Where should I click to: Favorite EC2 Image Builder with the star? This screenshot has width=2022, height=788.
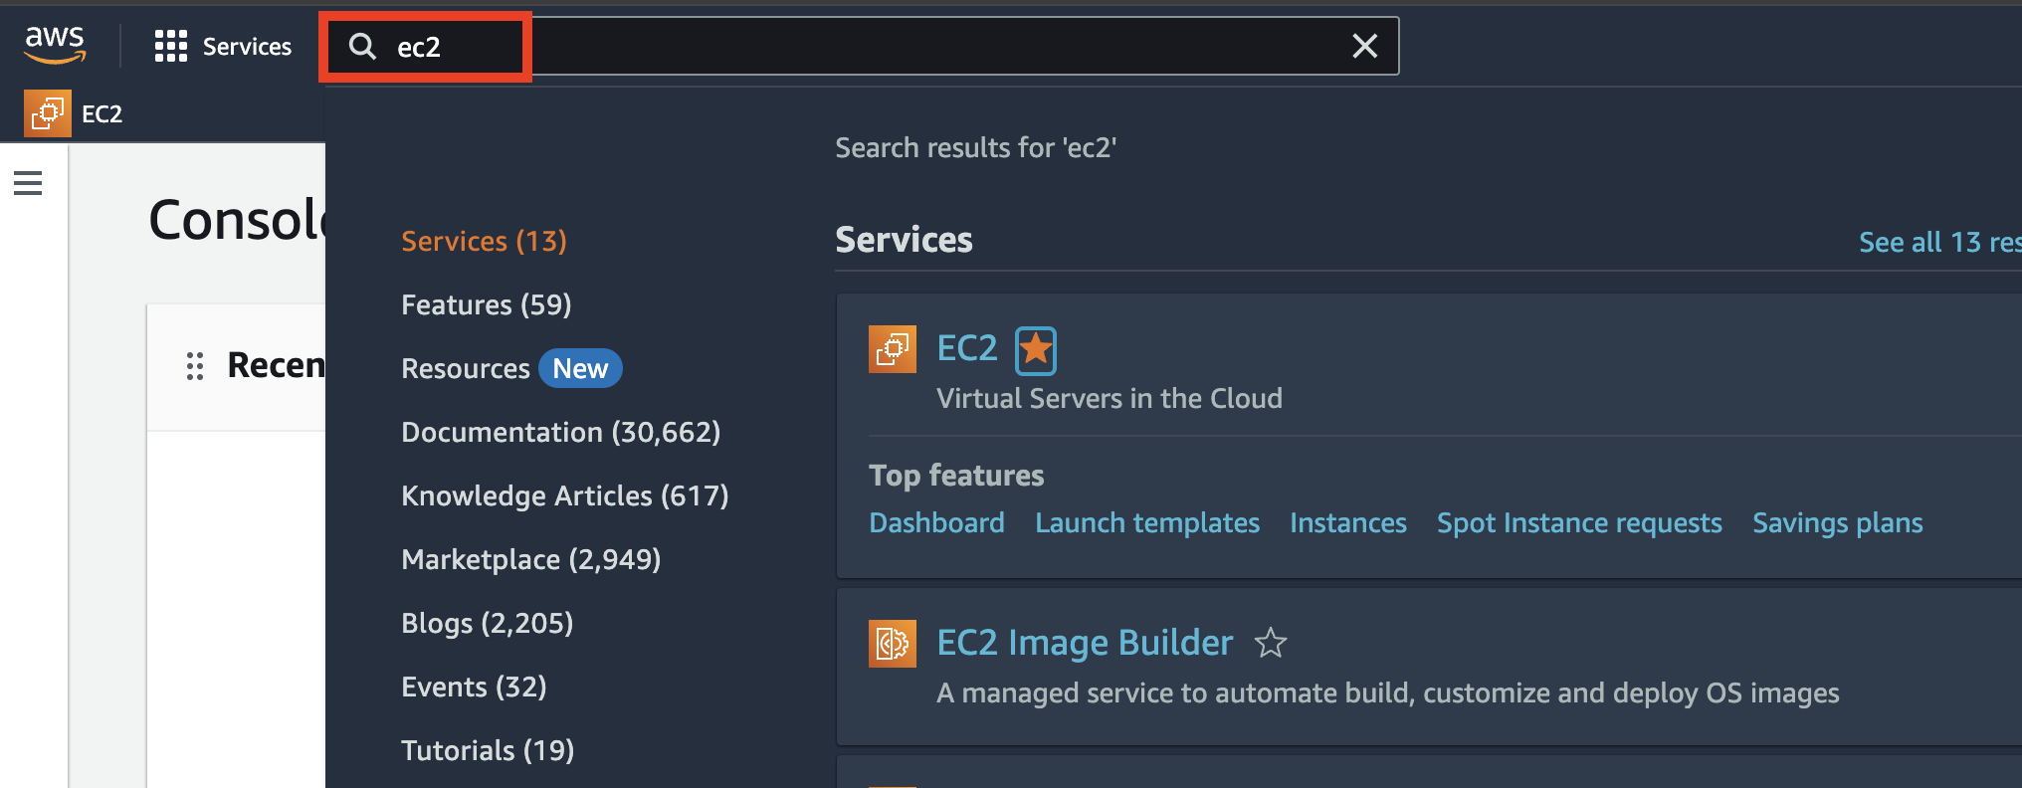[1271, 643]
